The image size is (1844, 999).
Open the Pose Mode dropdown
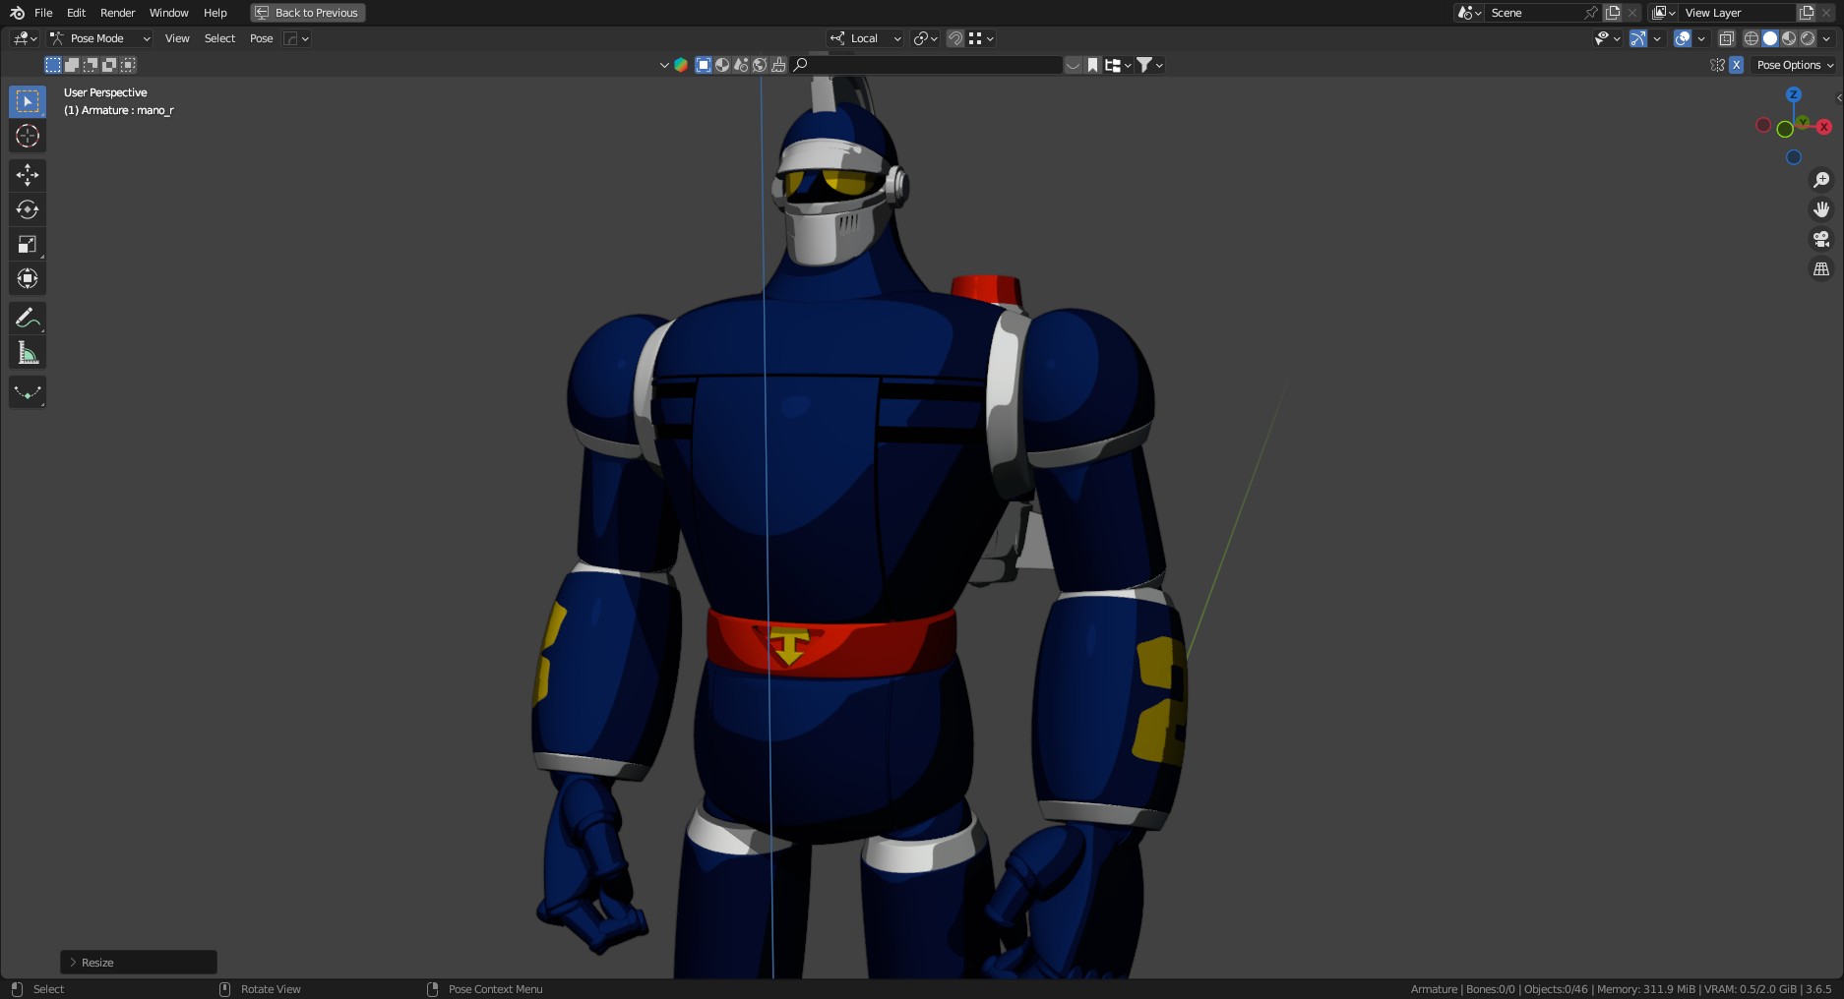click(x=99, y=38)
